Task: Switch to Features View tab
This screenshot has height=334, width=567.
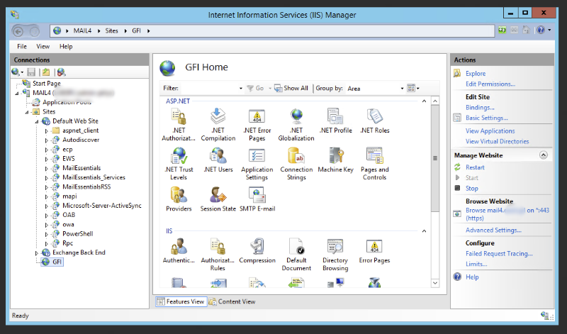Action: point(181,301)
